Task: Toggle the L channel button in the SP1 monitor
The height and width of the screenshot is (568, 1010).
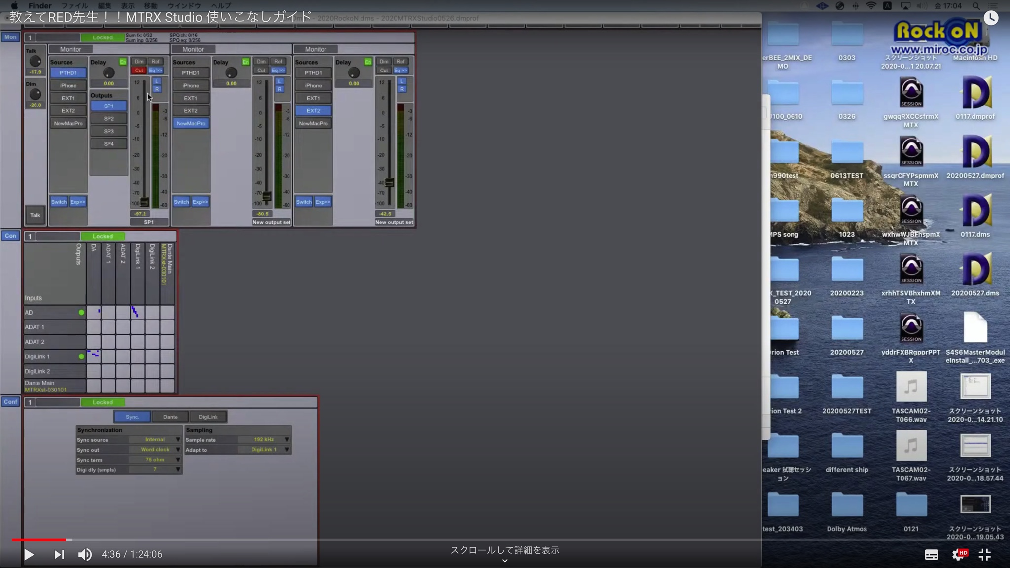Action: tap(157, 81)
